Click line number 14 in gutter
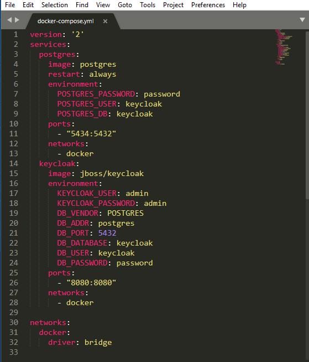Image resolution: width=309 pixels, height=362 pixels. [13, 163]
